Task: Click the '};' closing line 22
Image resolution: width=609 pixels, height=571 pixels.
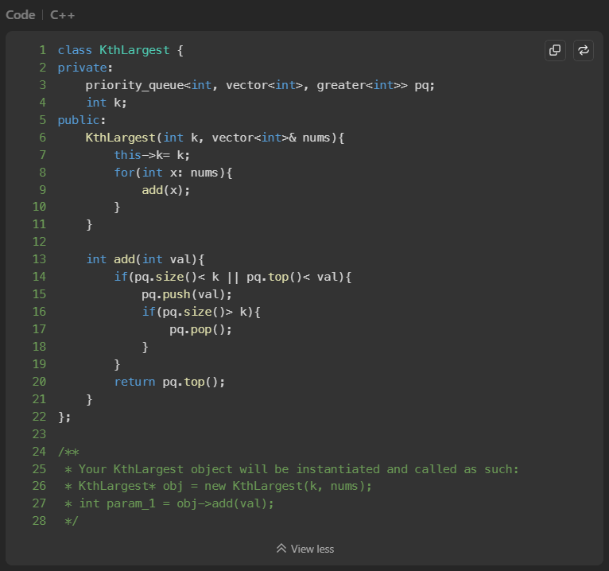Action: point(64,417)
